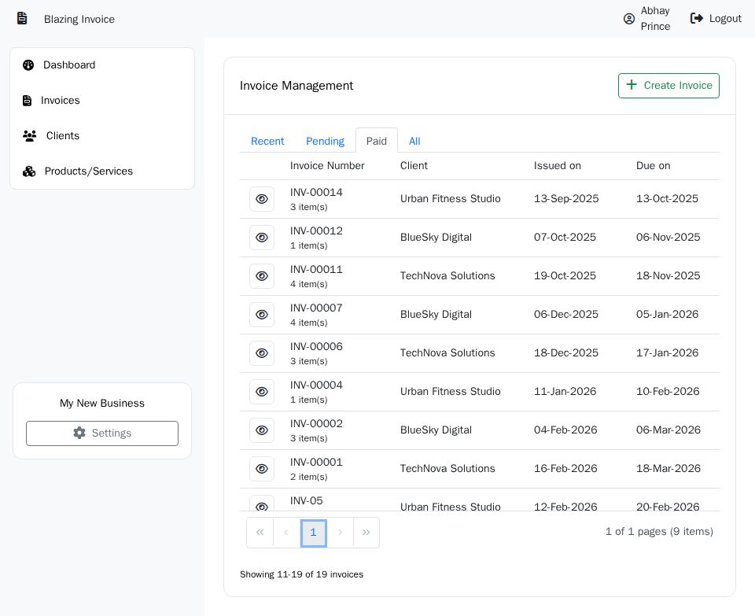View invoice INV-00001 with the eye icon
Viewport: 755px width, 616px height.
click(262, 469)
